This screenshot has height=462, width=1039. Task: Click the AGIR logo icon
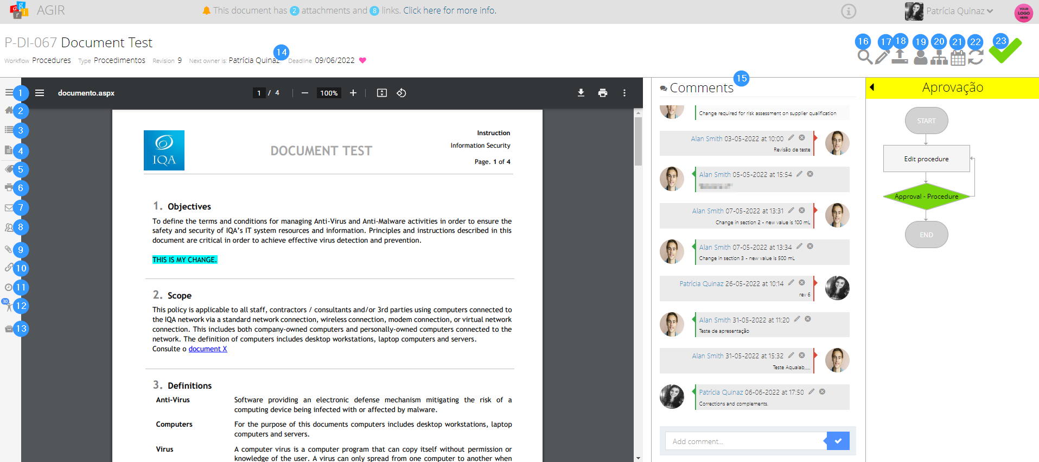(19, 10)
